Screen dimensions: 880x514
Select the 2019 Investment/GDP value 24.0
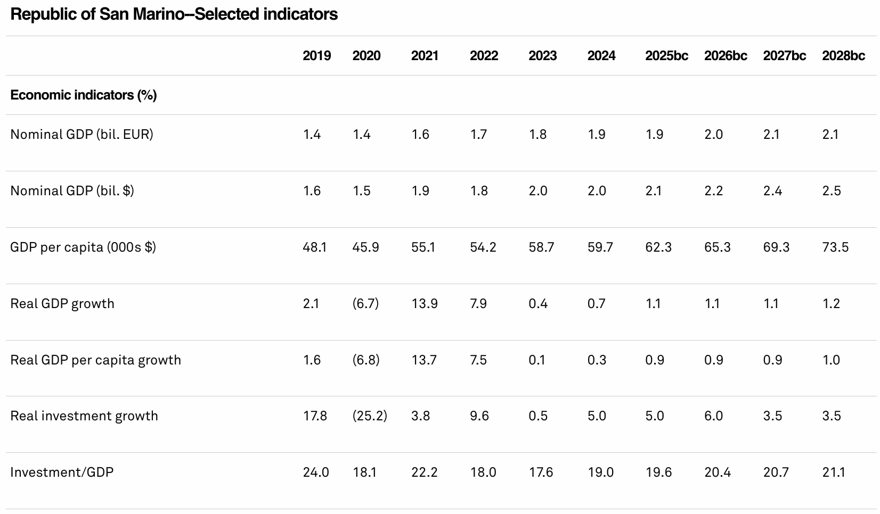coord(316,472)
